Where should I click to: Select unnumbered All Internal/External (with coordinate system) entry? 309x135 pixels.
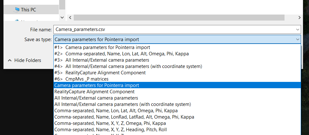[177, 104]
